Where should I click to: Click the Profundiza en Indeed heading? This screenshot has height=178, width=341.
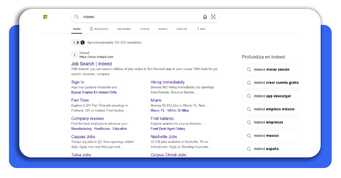tap(263, 57)
